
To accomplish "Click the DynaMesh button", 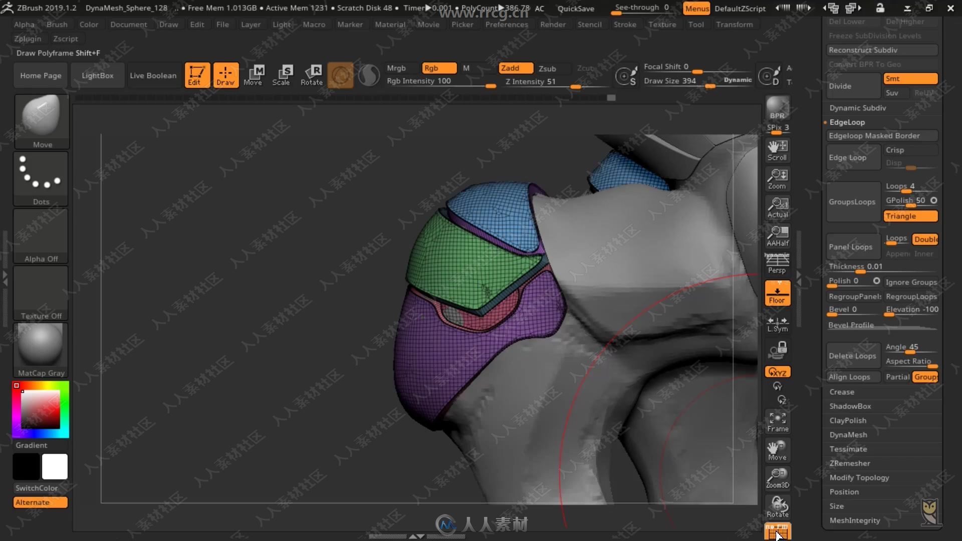I will point(848,434).
